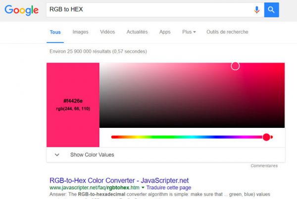Click the green javascripter.net URL
The image size is (297, 199).
95,188
